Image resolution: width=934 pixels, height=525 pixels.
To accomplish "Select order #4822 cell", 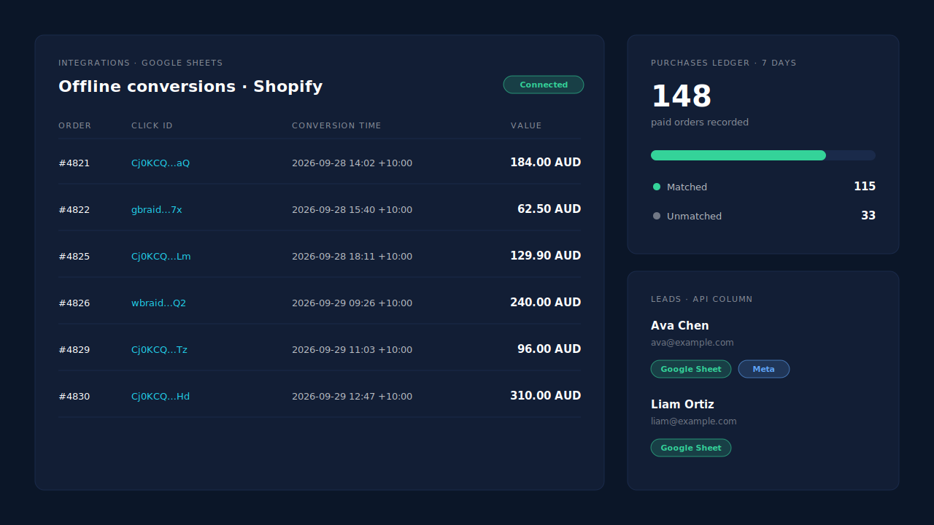I will tap(74, 210).
